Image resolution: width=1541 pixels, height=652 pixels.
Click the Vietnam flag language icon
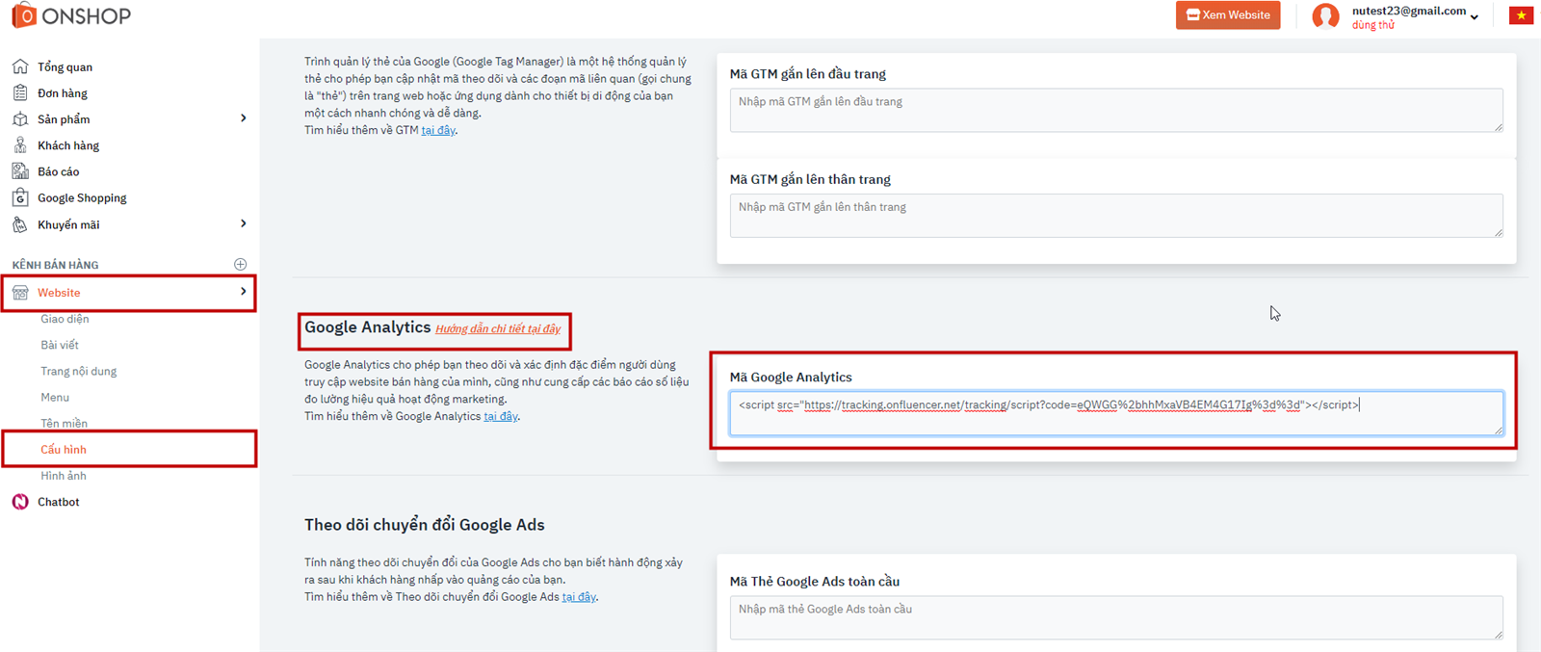[1521, 14]
